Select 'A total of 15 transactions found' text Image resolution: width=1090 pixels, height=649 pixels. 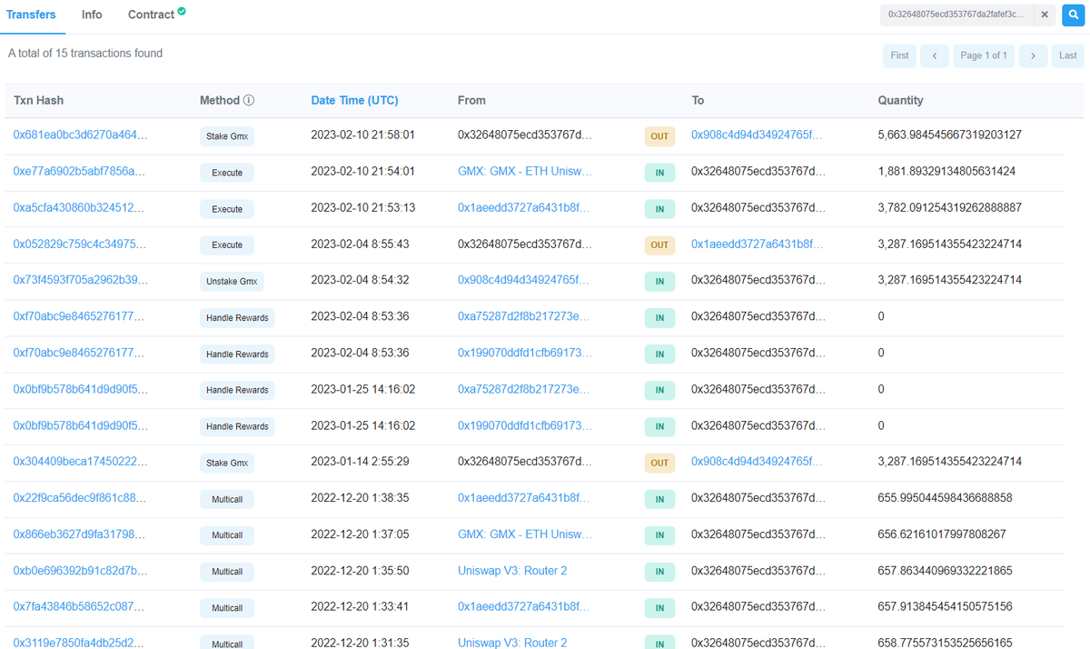coord(85,54)
